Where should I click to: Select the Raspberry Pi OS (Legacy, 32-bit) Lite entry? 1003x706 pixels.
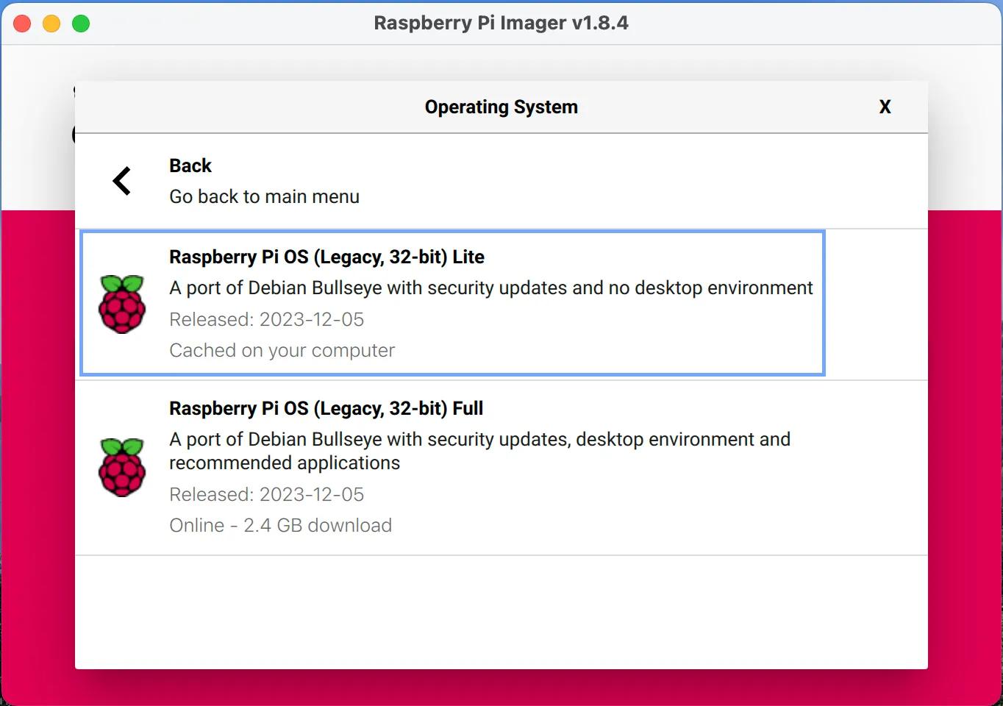452,303
